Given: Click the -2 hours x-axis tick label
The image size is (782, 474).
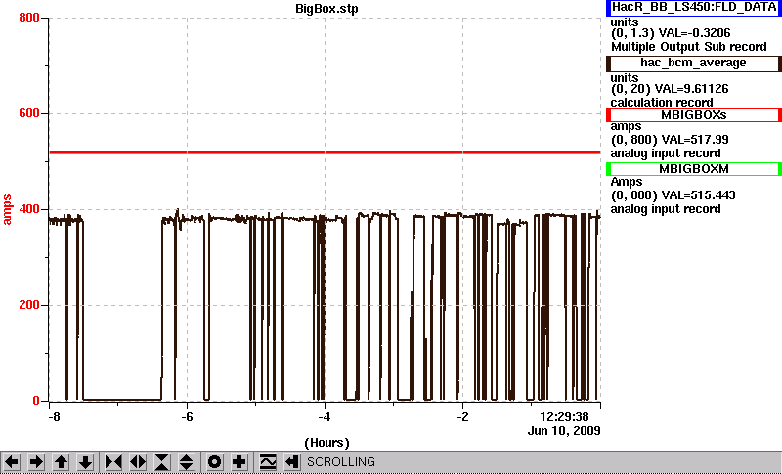Looking at the screenshot, I should coord(462,416).
